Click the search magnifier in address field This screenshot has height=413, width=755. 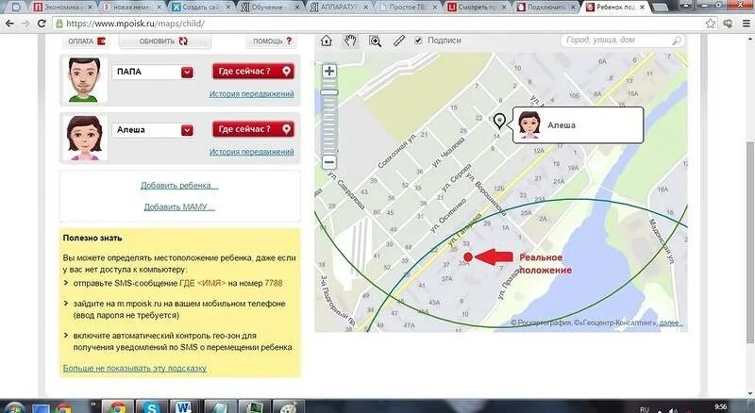(x=677, y=41)
